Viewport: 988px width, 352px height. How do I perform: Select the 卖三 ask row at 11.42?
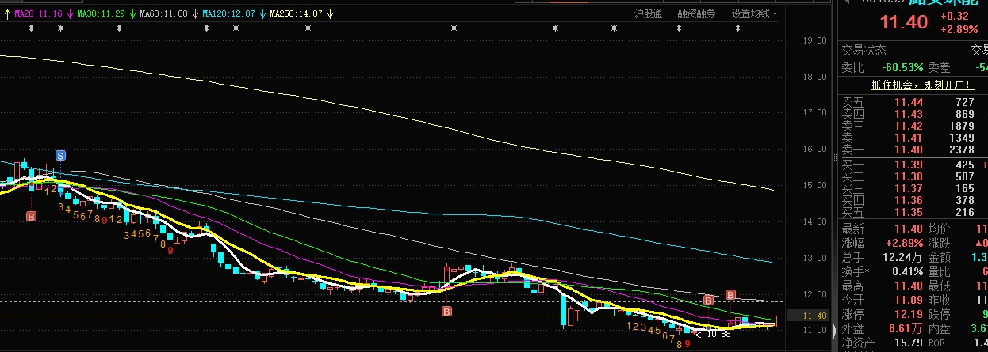coord(914,127)
